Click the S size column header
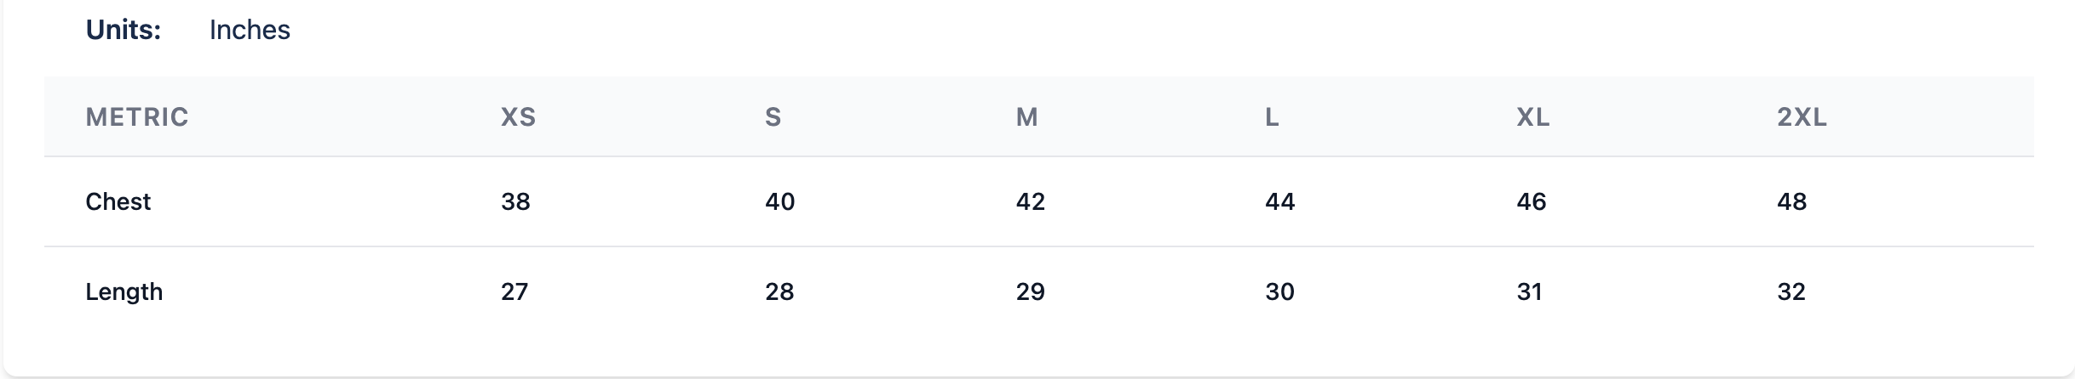The image size is (2075, 379). [773, 116]
